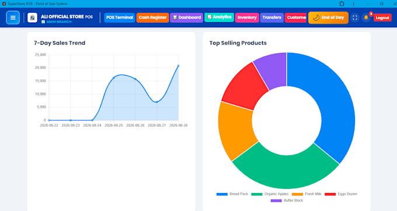Switch to Cash Register tab
Image resolution: width=397 pixels, height=211 pixels.
153,17
